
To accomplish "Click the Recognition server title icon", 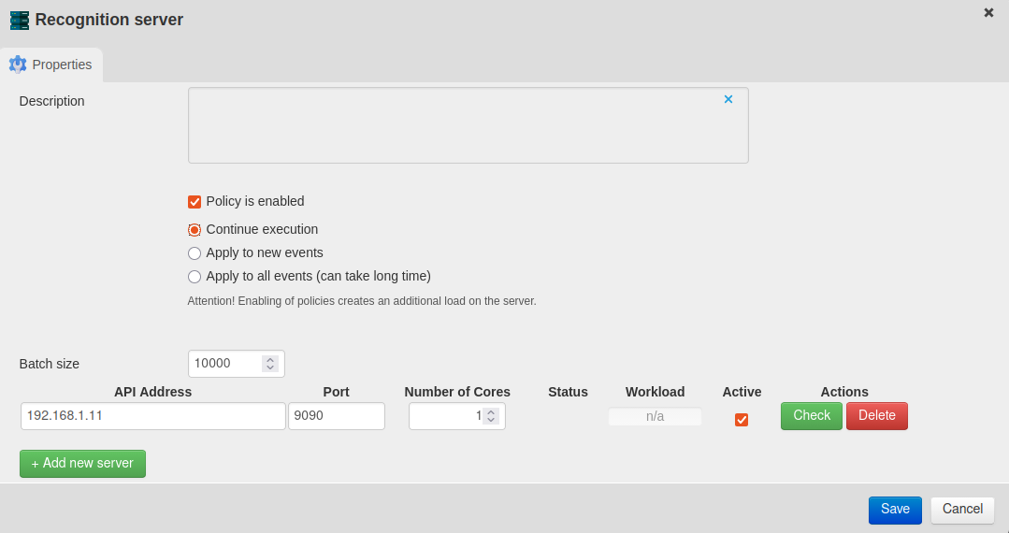I will point(19,20).
